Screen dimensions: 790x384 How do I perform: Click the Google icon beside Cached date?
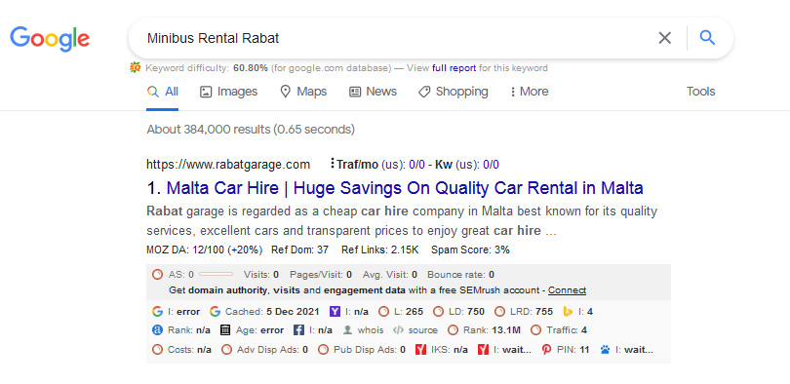(216, 312)
